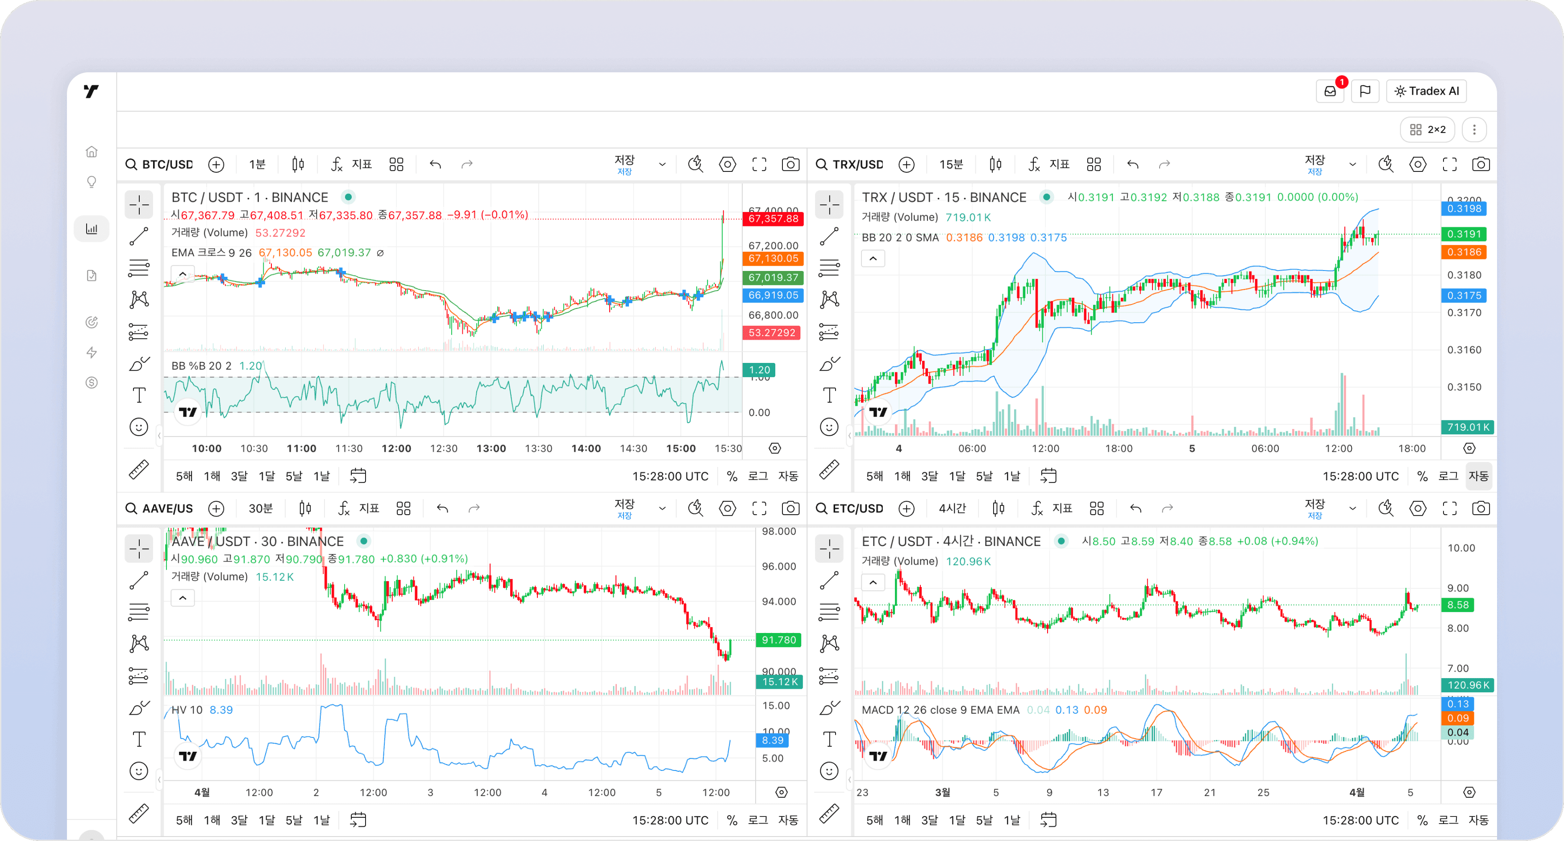Search symbol in BTC/USD chart
This screenshot has width=1564, height=841.
pos(160,165)
